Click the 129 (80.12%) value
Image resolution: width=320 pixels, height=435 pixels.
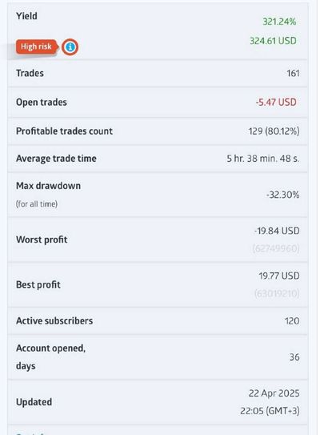pos(274,131)
